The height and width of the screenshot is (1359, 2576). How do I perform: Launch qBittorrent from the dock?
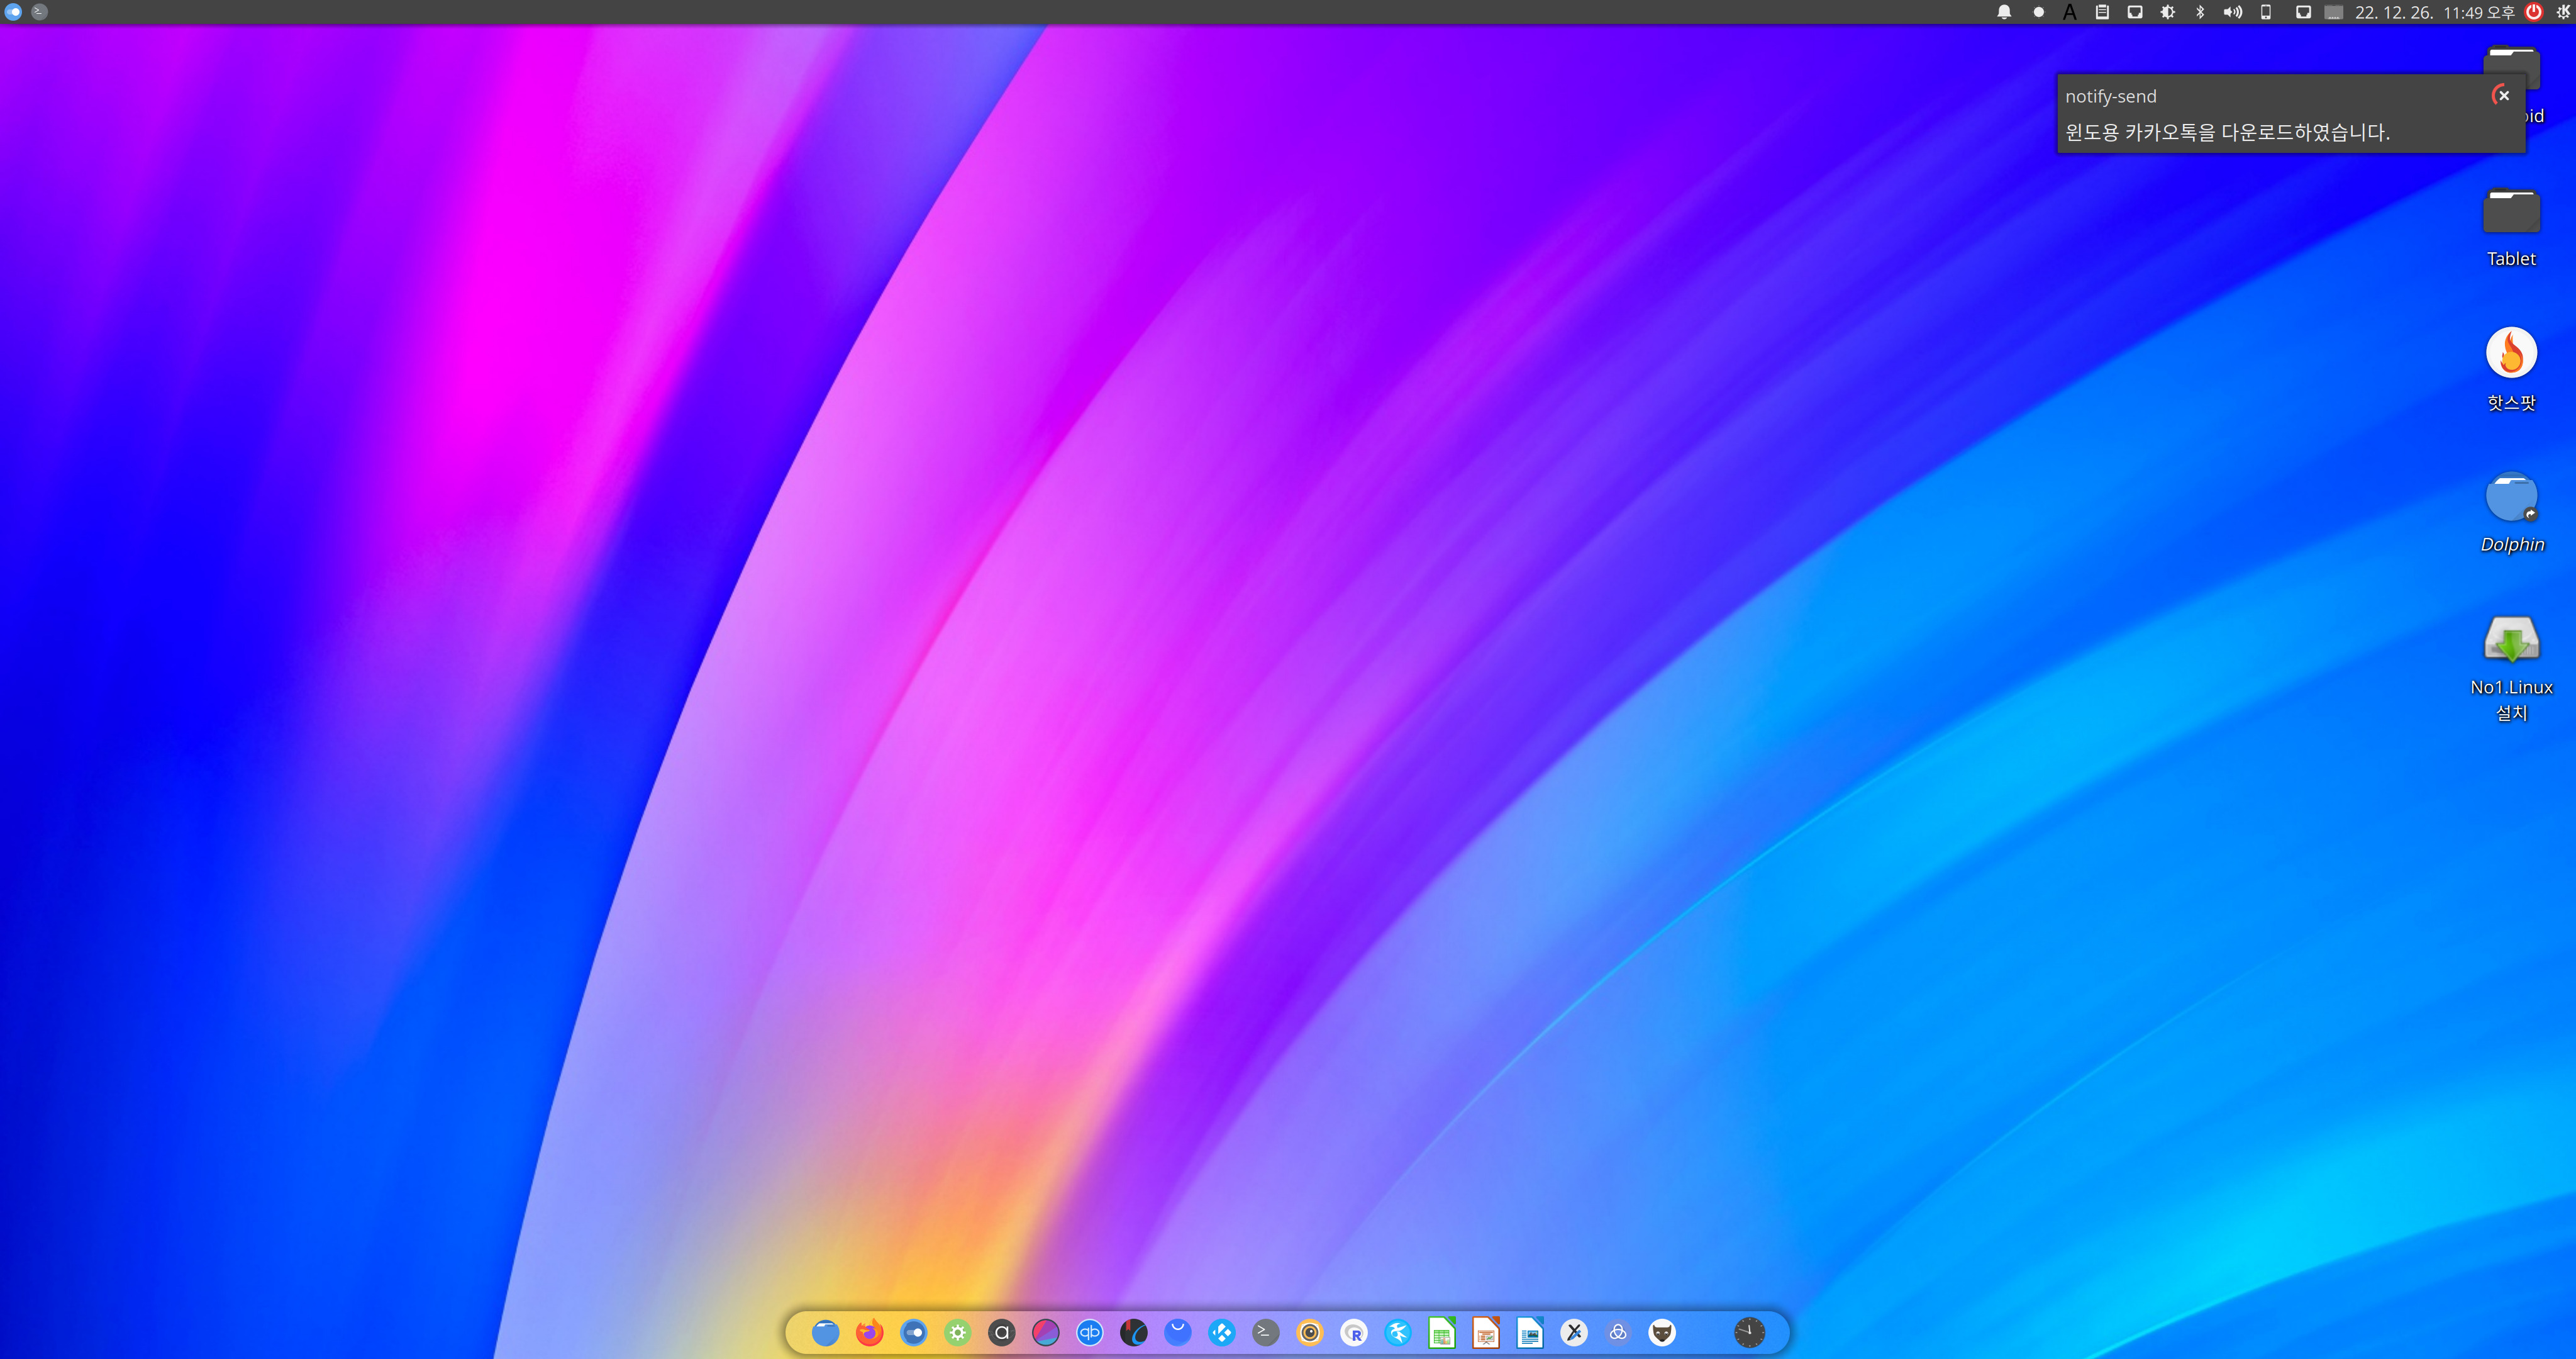[x=1089, y=1333]
